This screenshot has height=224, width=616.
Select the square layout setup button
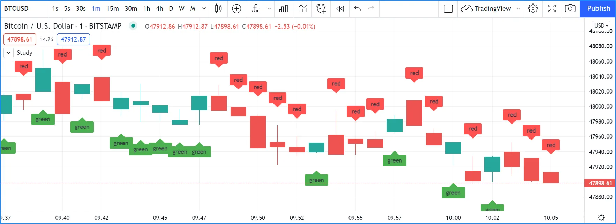448,8
